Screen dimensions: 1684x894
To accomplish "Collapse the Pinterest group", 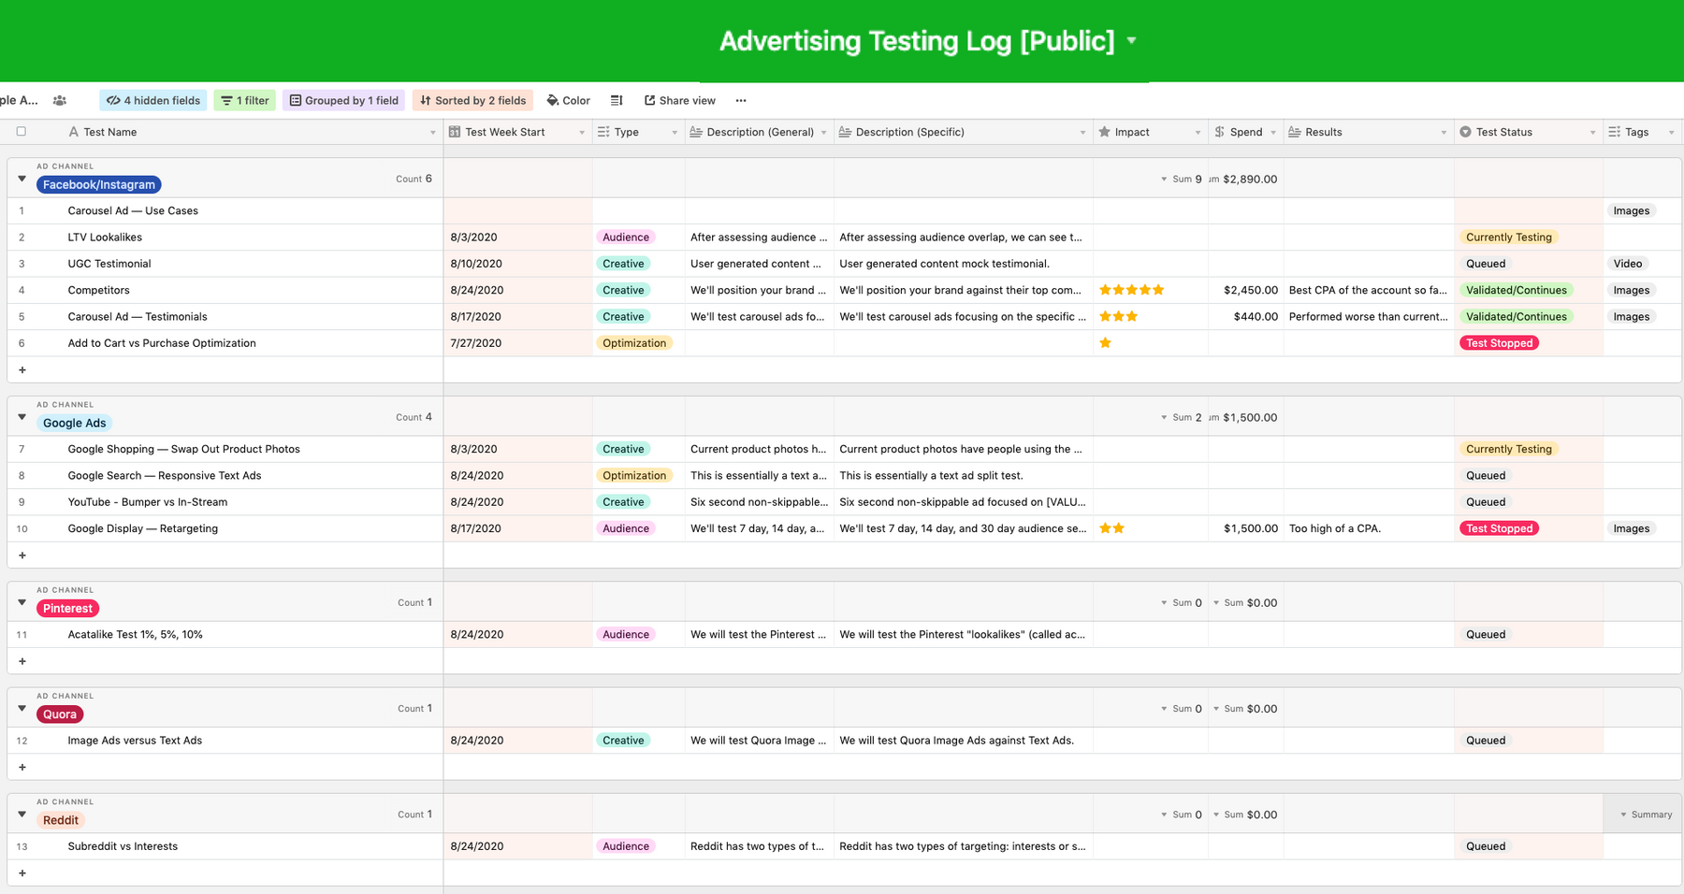I will click(22, 602).
